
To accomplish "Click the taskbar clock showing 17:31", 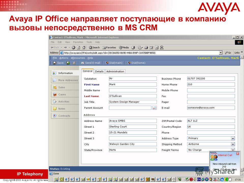I will point(238,180).
